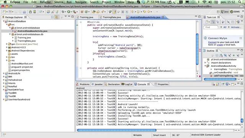Click the Connect link in Mylyn panel
Screen dimensions: 245x138
(212, 42)
